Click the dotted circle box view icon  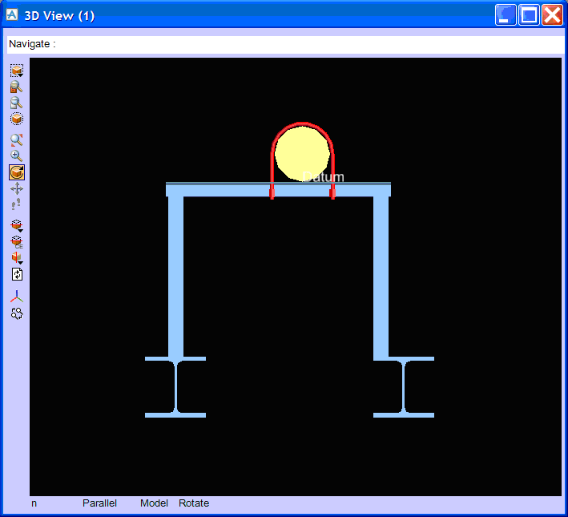coord(17,119)
